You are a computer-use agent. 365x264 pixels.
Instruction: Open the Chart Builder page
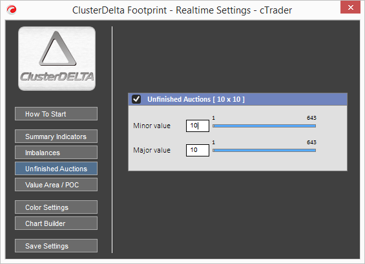pyautogui.click(x=56, y=223)
